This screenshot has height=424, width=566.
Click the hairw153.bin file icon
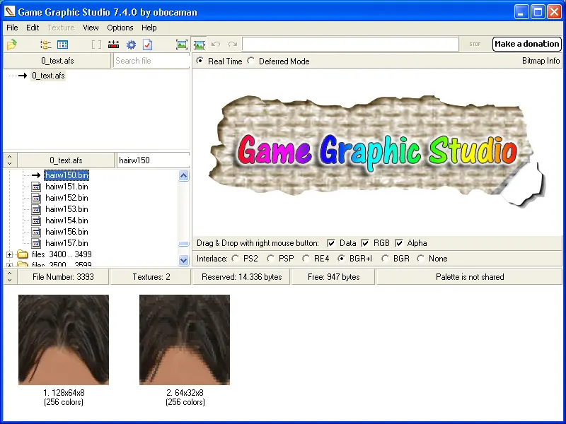click(36, 209)
